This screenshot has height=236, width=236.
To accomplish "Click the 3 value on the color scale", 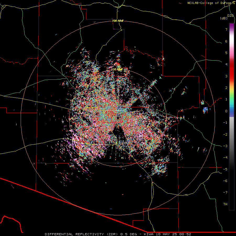I will coord(226,76).
